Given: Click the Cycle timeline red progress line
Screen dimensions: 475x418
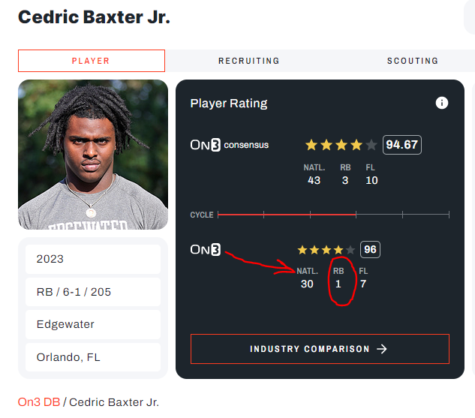Looking at the screenshot, I should point(287,215).
